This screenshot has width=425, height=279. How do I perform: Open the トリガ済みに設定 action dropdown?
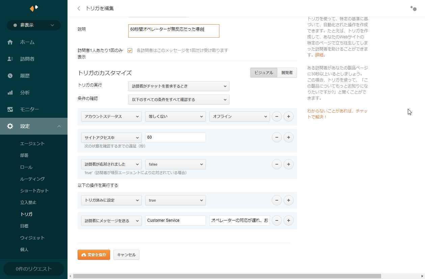pos(111,200)
